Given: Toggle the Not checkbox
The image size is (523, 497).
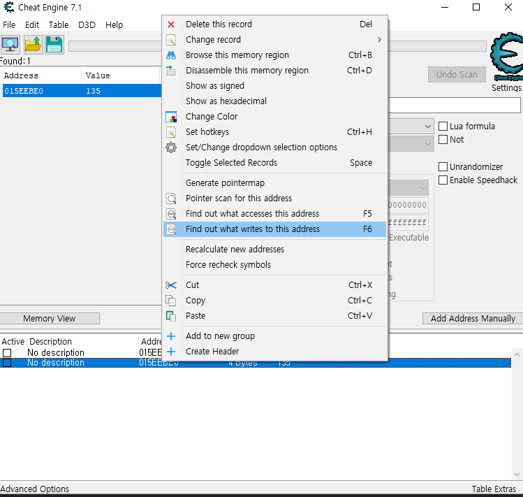Looking at the screenshot, I should pyautogui.click(x=443, y=140).
